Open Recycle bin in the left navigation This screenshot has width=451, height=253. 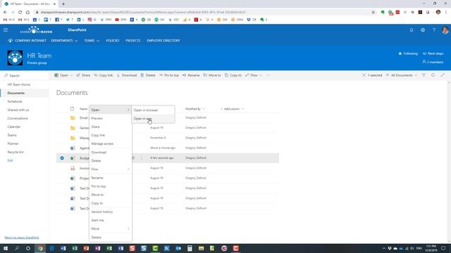(16, 152)
